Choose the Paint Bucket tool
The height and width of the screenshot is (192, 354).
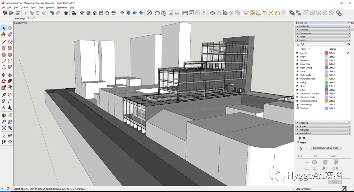tap(4, 34)
